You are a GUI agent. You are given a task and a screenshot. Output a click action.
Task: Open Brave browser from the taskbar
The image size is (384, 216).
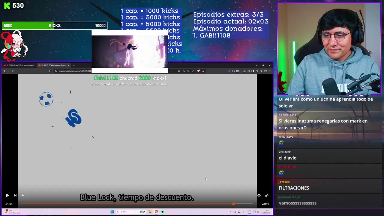tap(156, 212)
